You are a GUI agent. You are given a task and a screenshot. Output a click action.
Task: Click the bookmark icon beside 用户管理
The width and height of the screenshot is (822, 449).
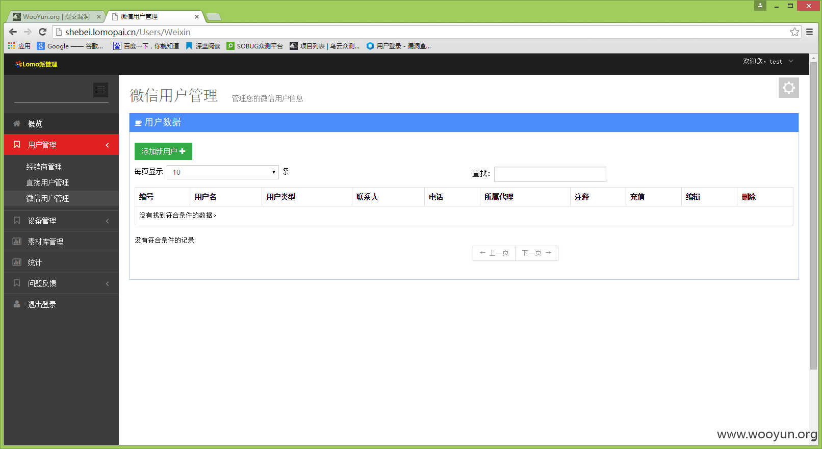point(17,145)
